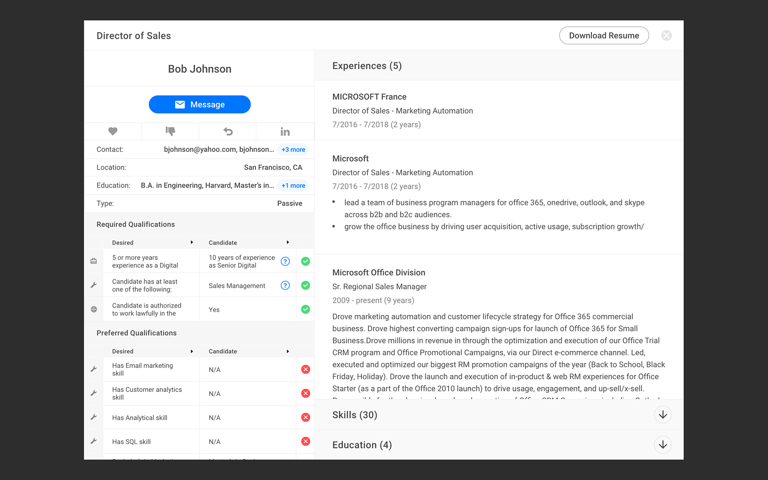Click Candidate column arrow in Preferred Qualifications

tap(288, 351)
